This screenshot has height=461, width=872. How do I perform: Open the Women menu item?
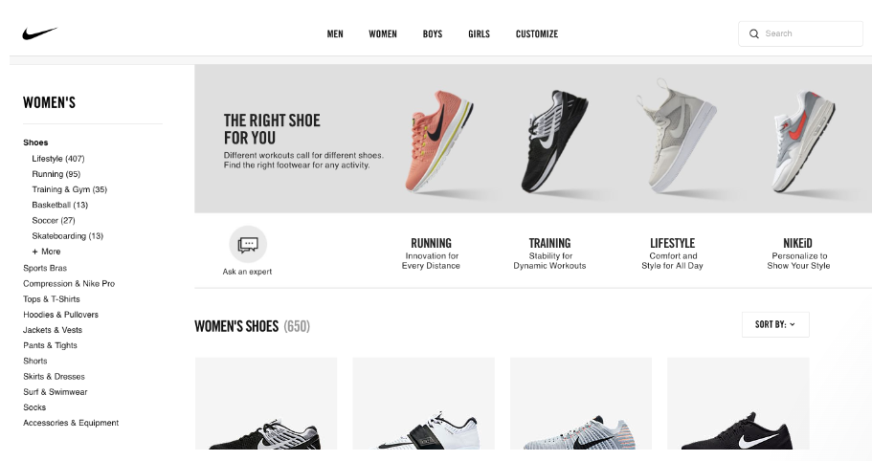click(x=383, y=33)
